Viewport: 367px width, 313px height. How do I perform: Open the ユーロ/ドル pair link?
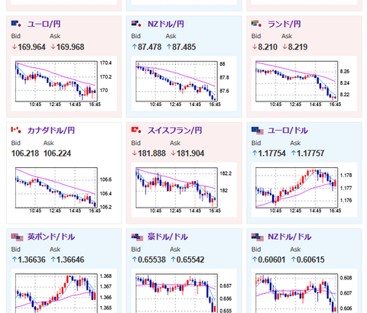click(x=287, y=131)
